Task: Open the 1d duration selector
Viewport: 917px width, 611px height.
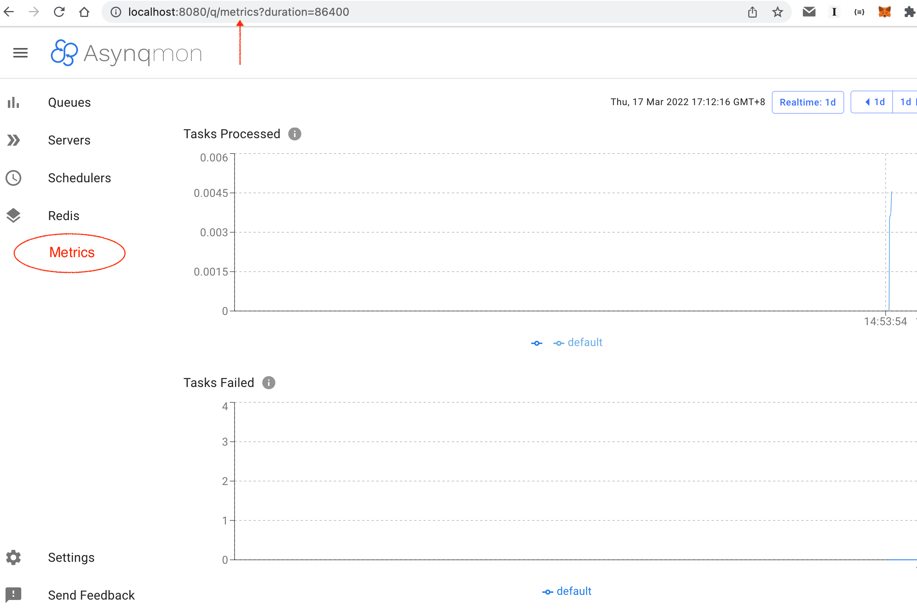Action: point(906,102)
